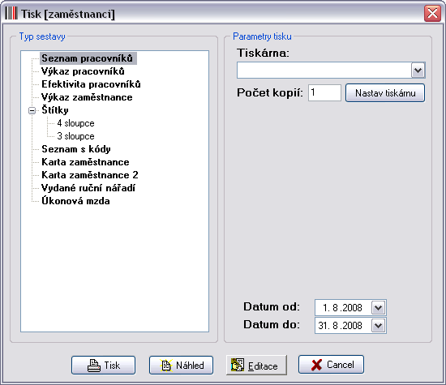Screen dimensions: 446x385
Task: Select Seznam pracovníků report type
Action: point(88,58)
